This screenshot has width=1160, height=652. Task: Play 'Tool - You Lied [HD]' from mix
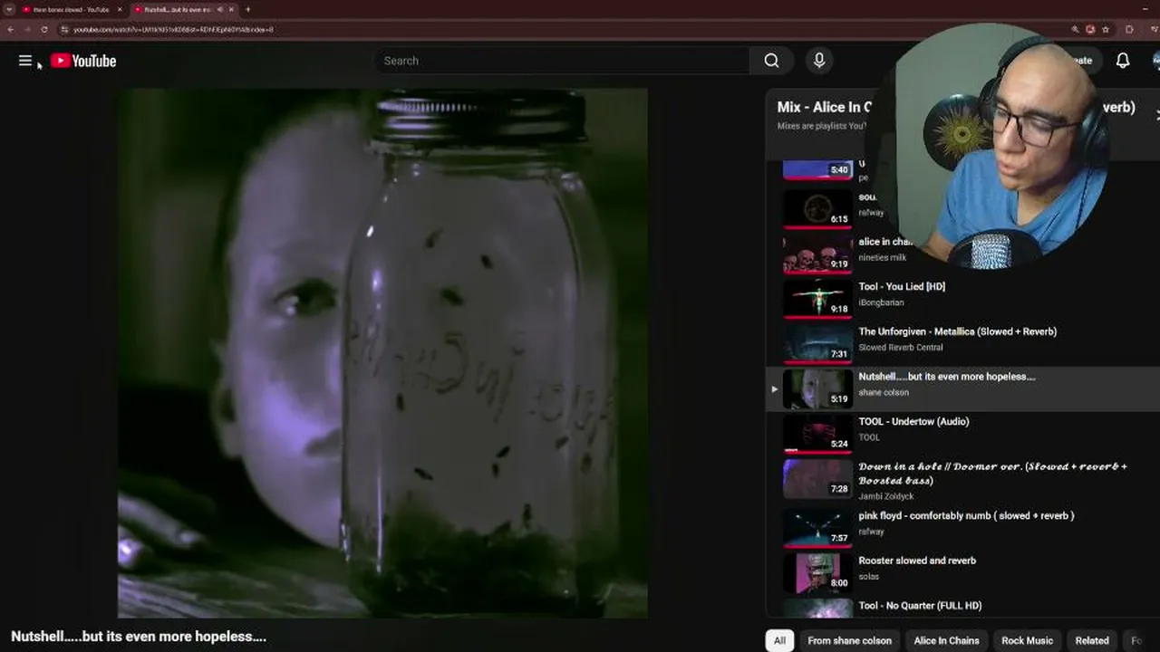click(902, 286)
